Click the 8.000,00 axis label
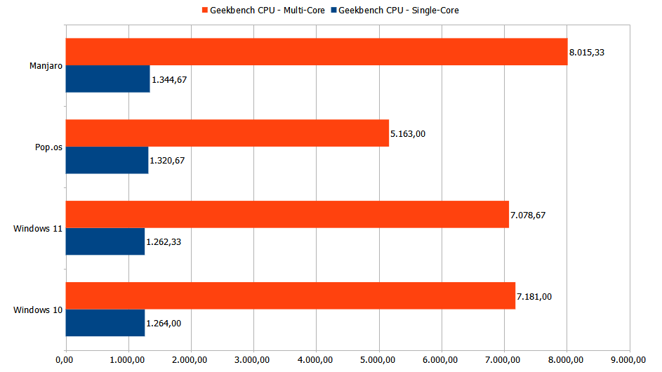 [566, 360]
